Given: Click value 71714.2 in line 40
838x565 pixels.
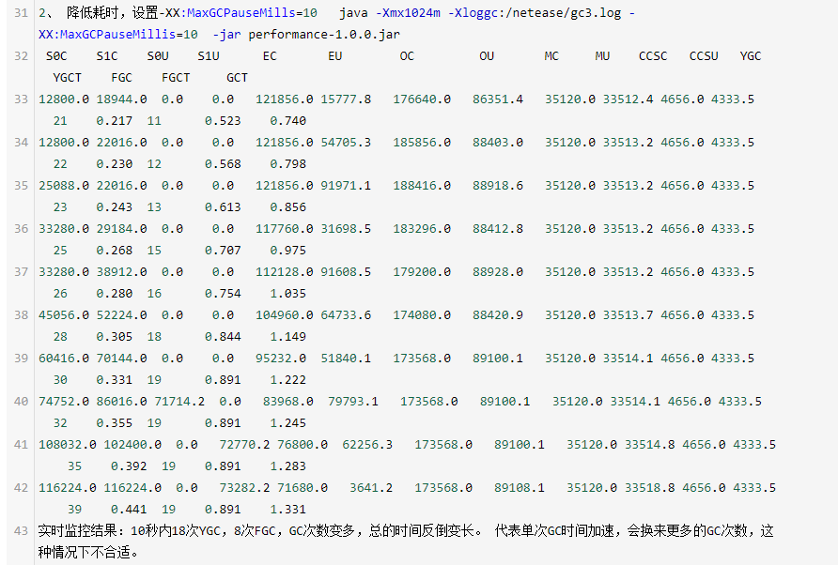Looking at the screenshot, I should coord(179,402).
